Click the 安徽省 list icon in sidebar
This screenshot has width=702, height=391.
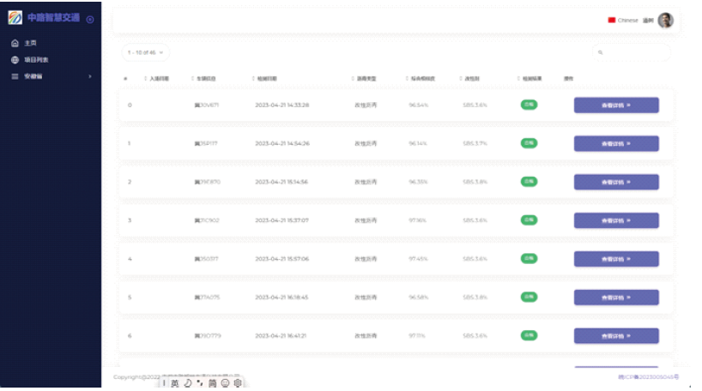click(x=15, y=76)
